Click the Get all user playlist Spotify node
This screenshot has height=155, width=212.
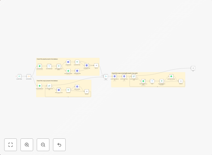pos(39,66)
